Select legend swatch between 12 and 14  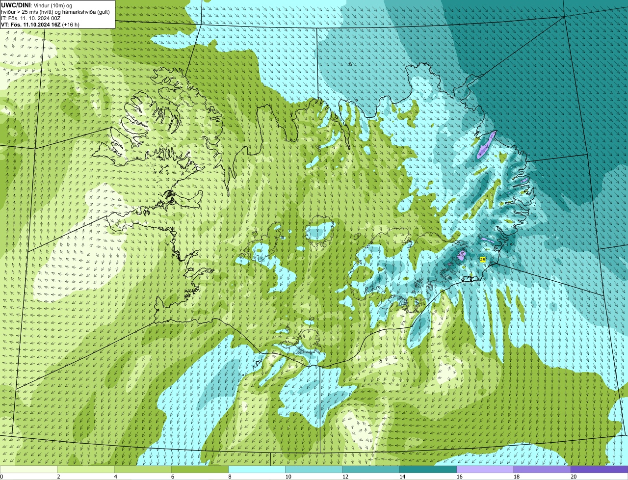(x=371, y=469)
